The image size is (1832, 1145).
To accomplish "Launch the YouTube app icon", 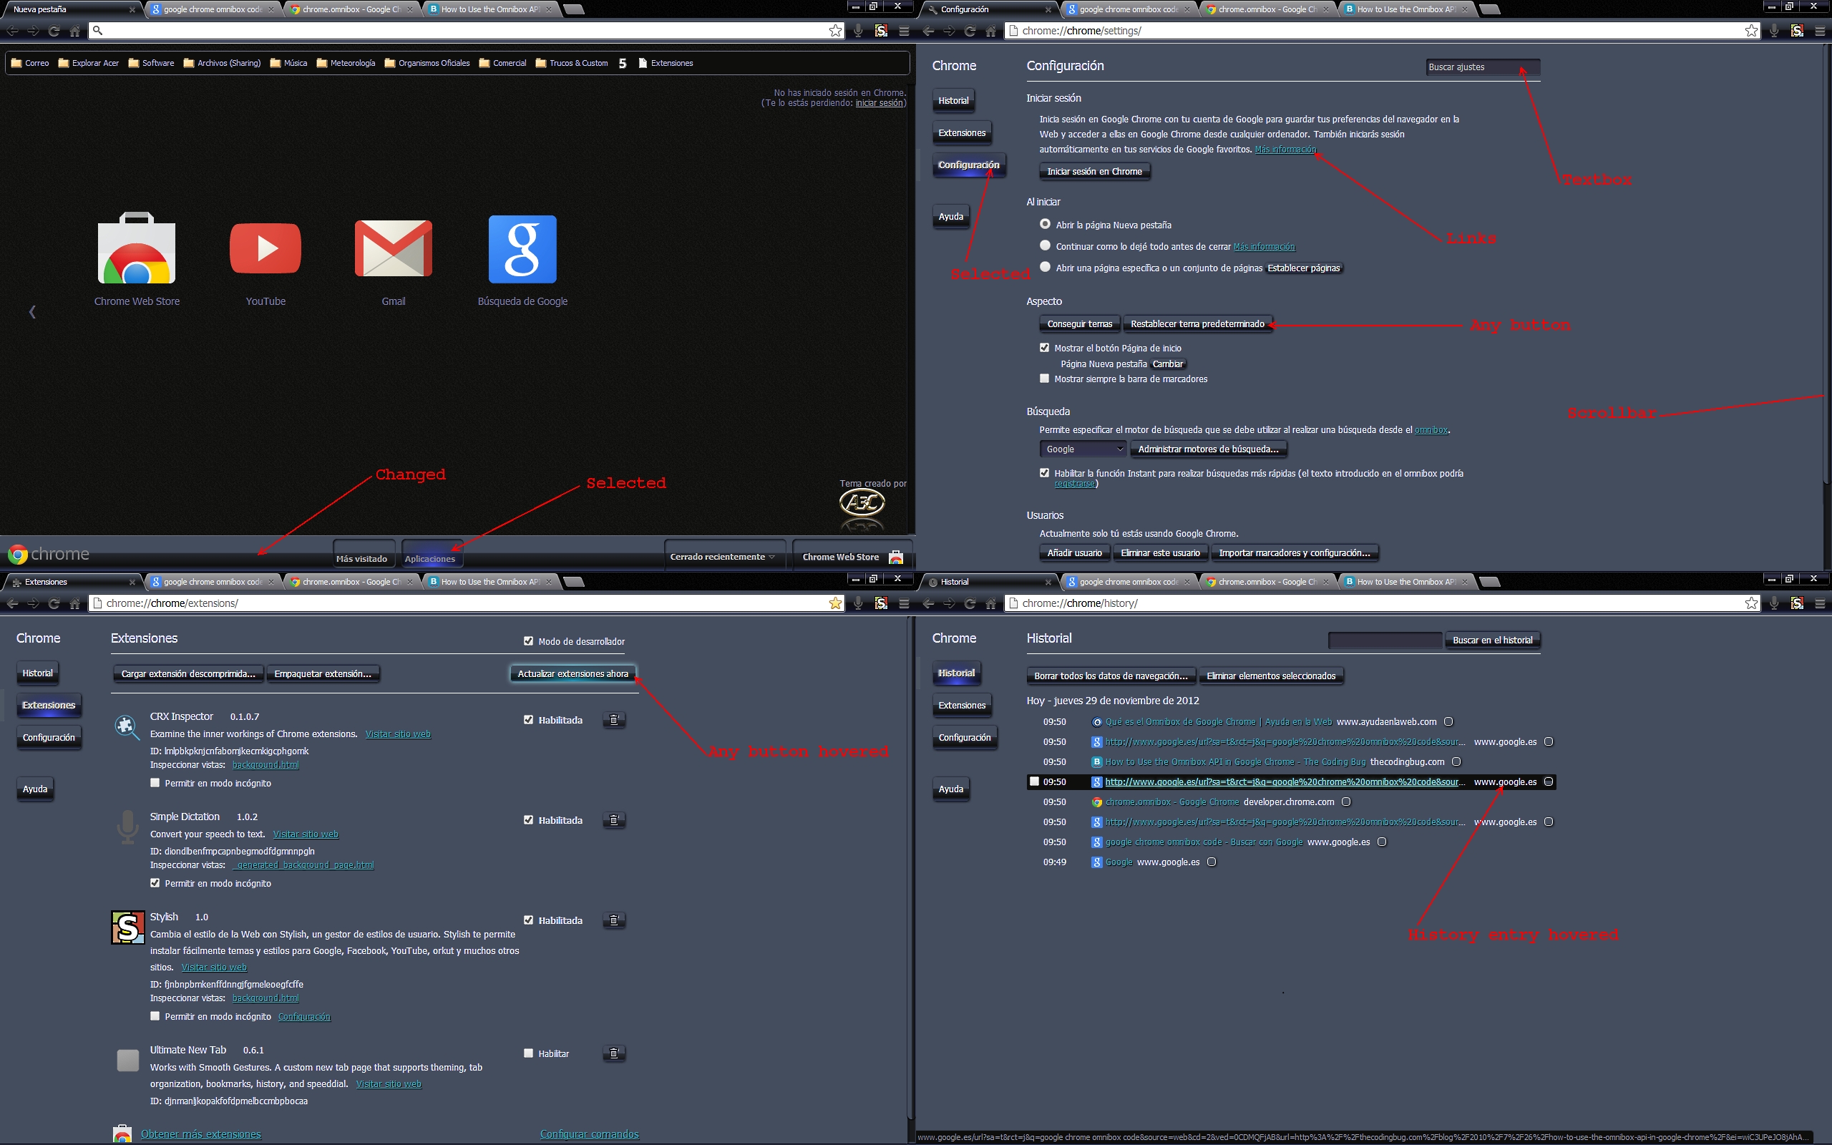I will 265,248.
